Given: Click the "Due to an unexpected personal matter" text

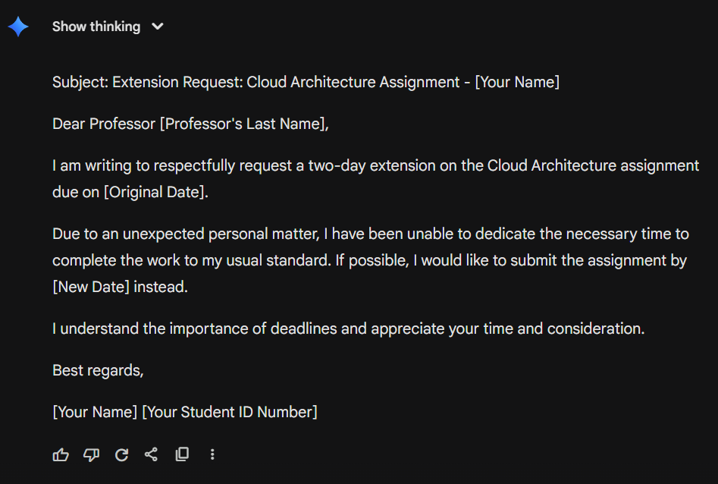Looking at the screenshot, I should (190, 234).
